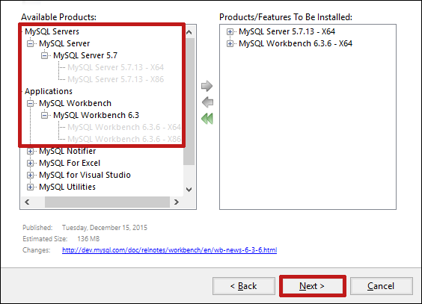Collapse the MySQL Workbench 6.3 node
This screenshot has height=304, width=422.
click(x=44, y=116)
